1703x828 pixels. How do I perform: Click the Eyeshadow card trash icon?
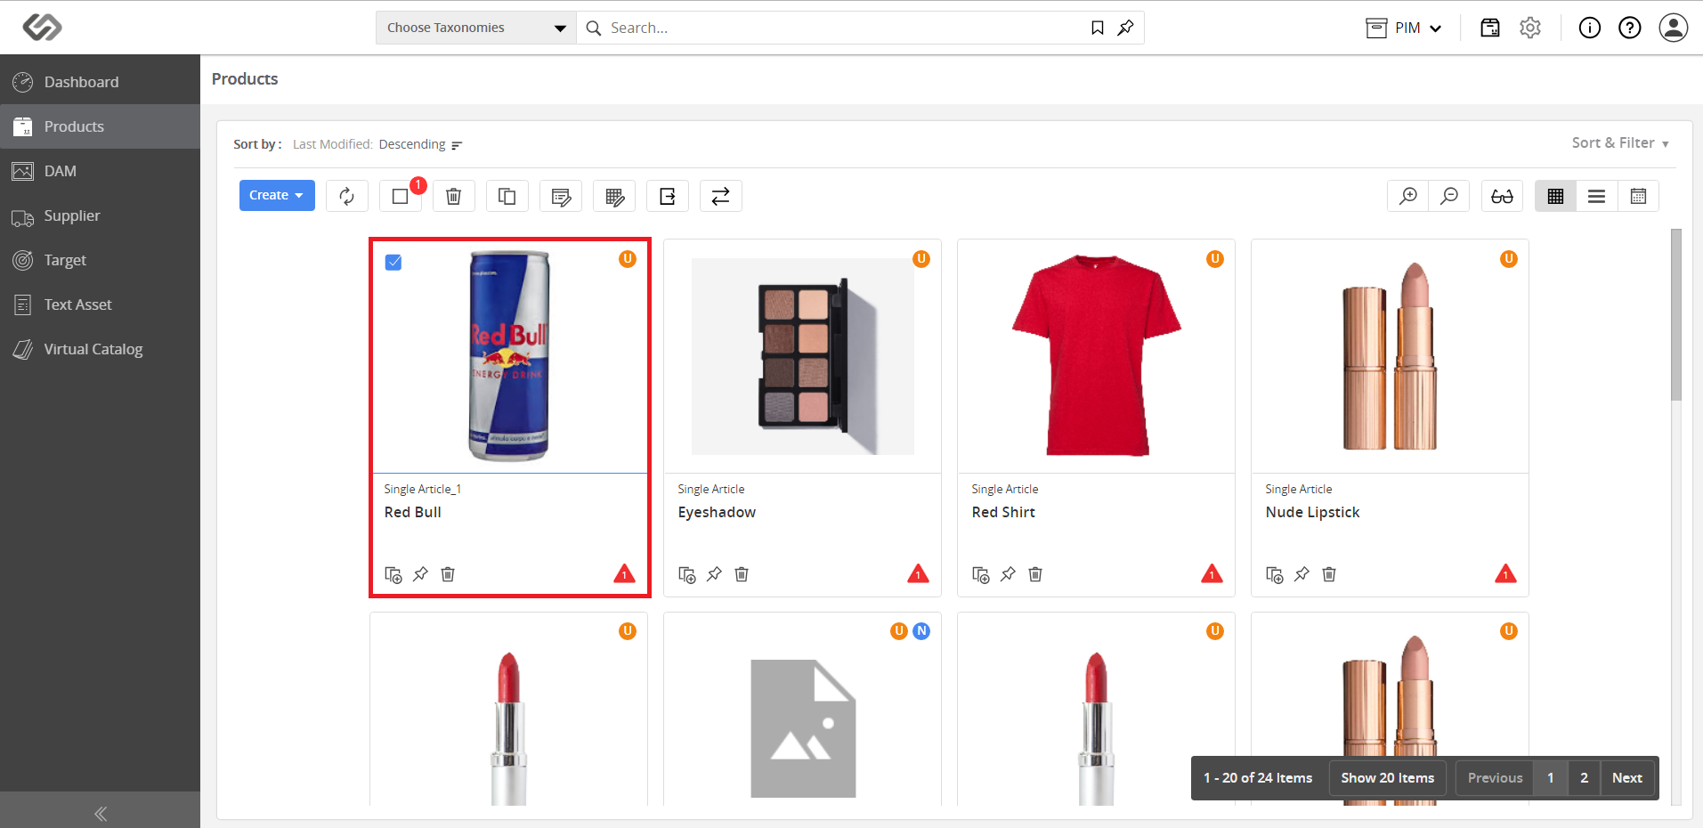click(742, 574)
